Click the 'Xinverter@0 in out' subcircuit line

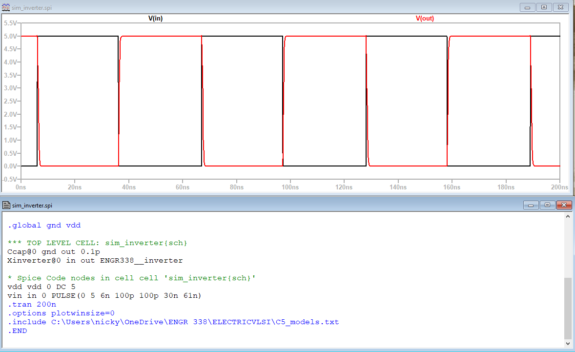tap(95, 261)
